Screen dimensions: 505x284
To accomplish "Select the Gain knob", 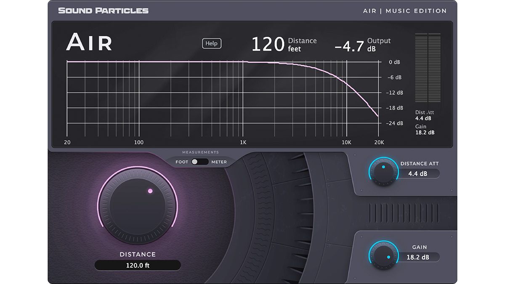I will pos(383,255).
